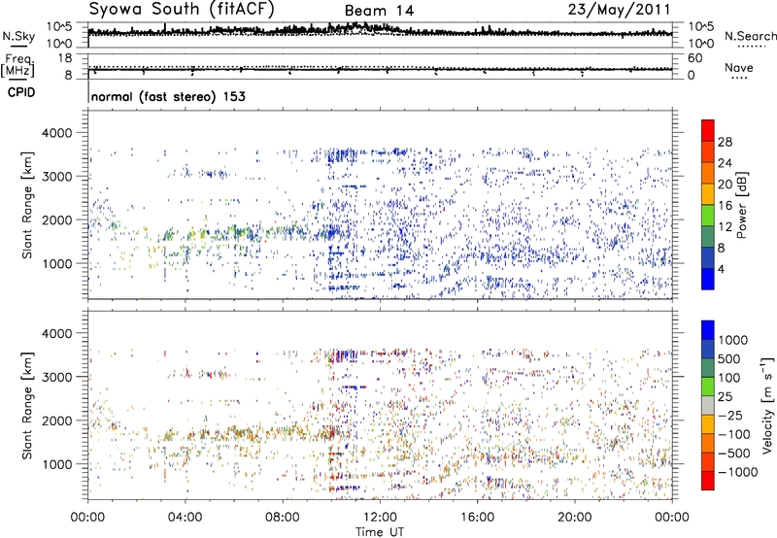Click the '28' label on Power colorbar

725,142
